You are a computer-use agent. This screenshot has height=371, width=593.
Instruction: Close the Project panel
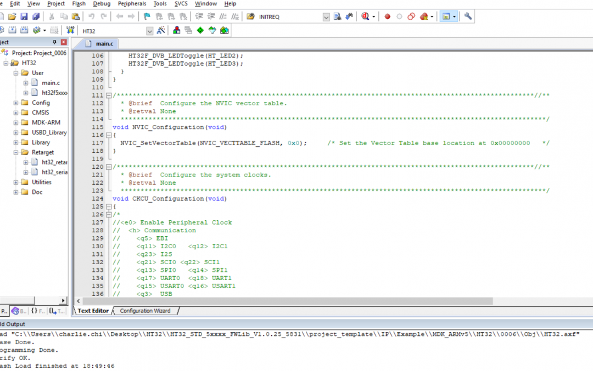[64, 42]
